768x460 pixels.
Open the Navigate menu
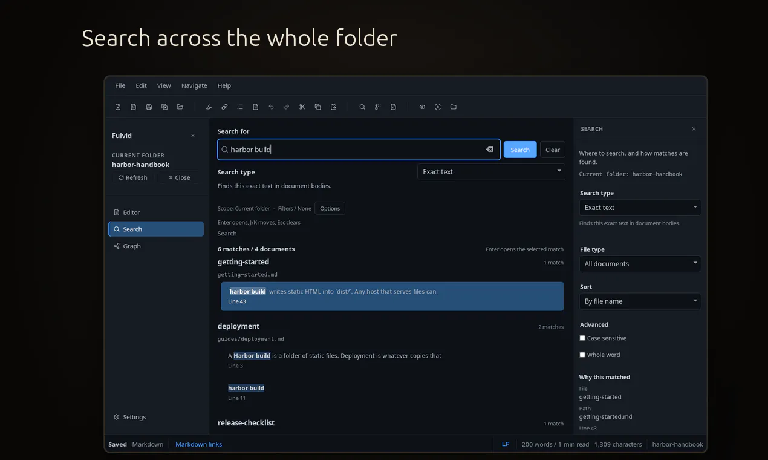pyautogui.click(x=194, y=85)
